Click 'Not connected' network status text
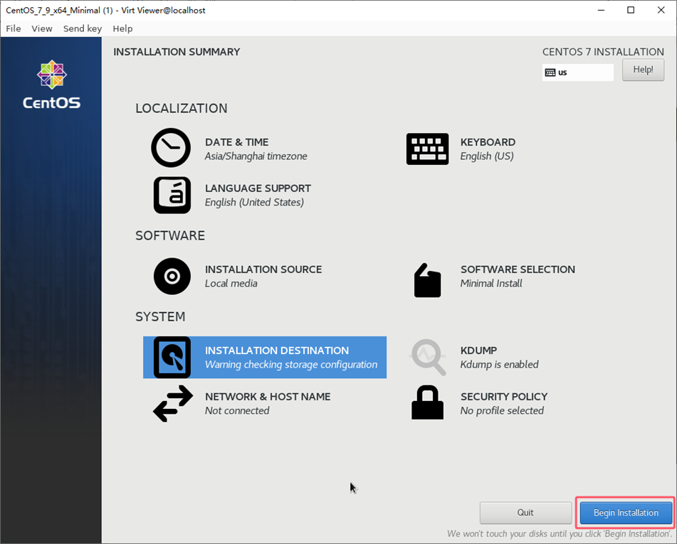 pos(237,411)
